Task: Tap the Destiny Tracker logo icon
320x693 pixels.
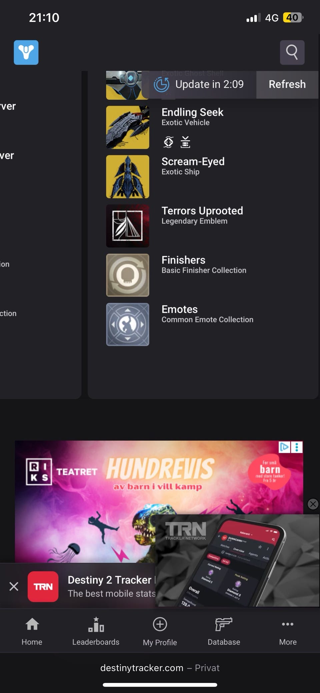Action: click(26, 52)
